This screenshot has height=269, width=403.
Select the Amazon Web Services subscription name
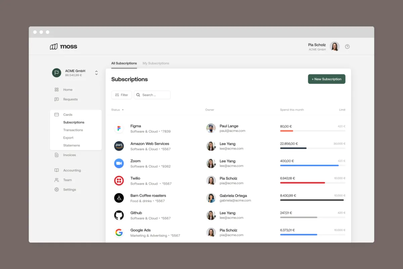click(x=150, y=144)
